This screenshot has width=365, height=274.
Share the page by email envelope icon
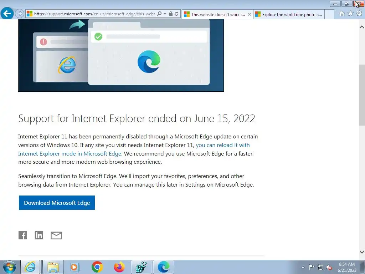click(x=56, y=235)
